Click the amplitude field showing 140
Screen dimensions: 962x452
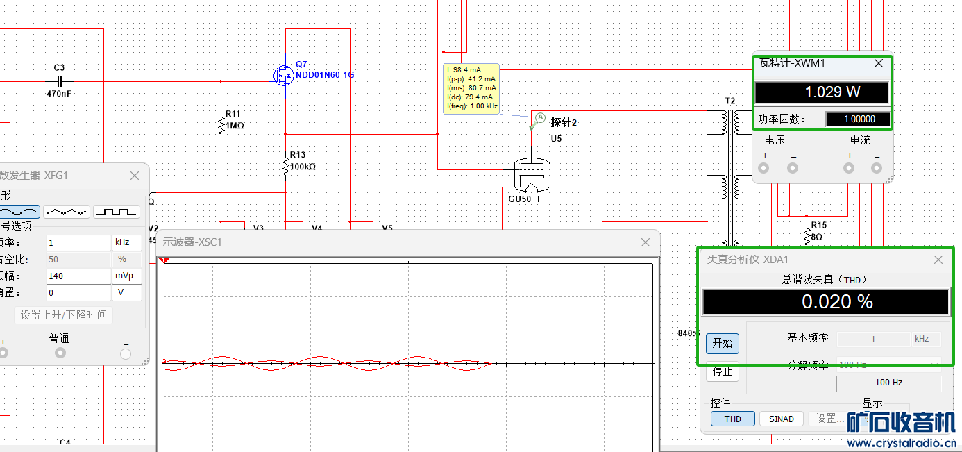pyautogui.click(x=78, y=276)
